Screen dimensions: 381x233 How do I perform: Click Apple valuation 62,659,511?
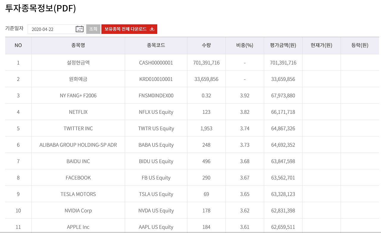click(x=283, y=227)
